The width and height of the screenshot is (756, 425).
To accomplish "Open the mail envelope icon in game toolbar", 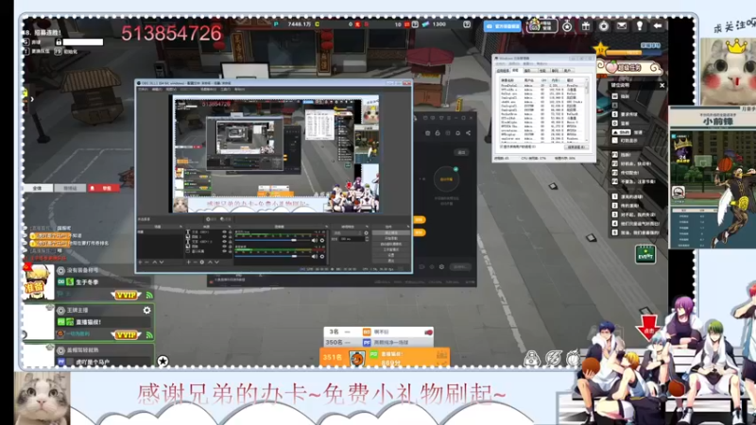I will click(x=622, y=26).
